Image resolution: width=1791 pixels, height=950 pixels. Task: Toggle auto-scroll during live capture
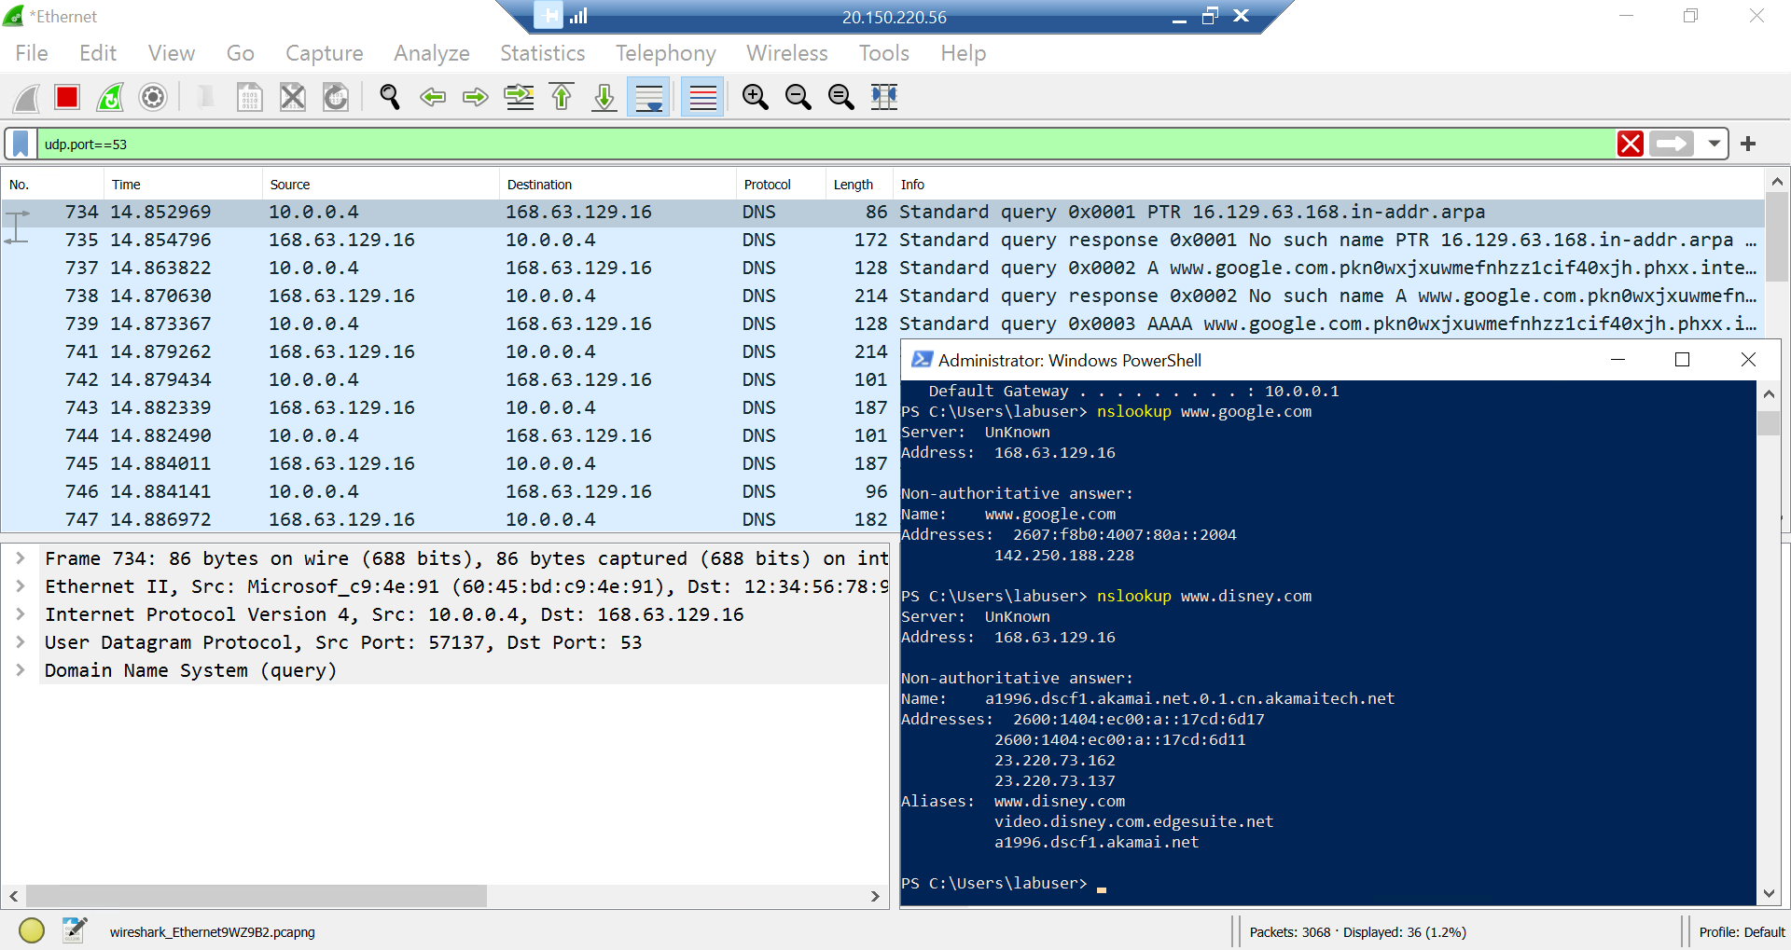coord(648,97)
